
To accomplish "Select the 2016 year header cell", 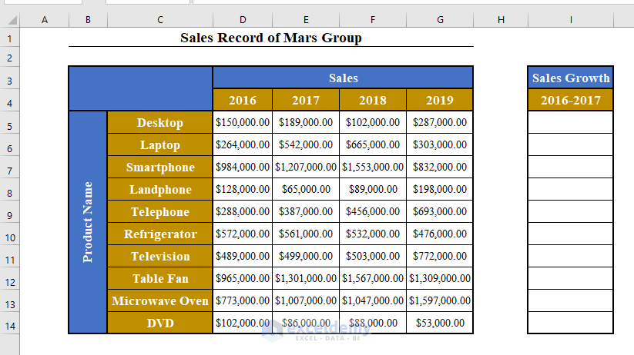I will click(x=243, y=100).
